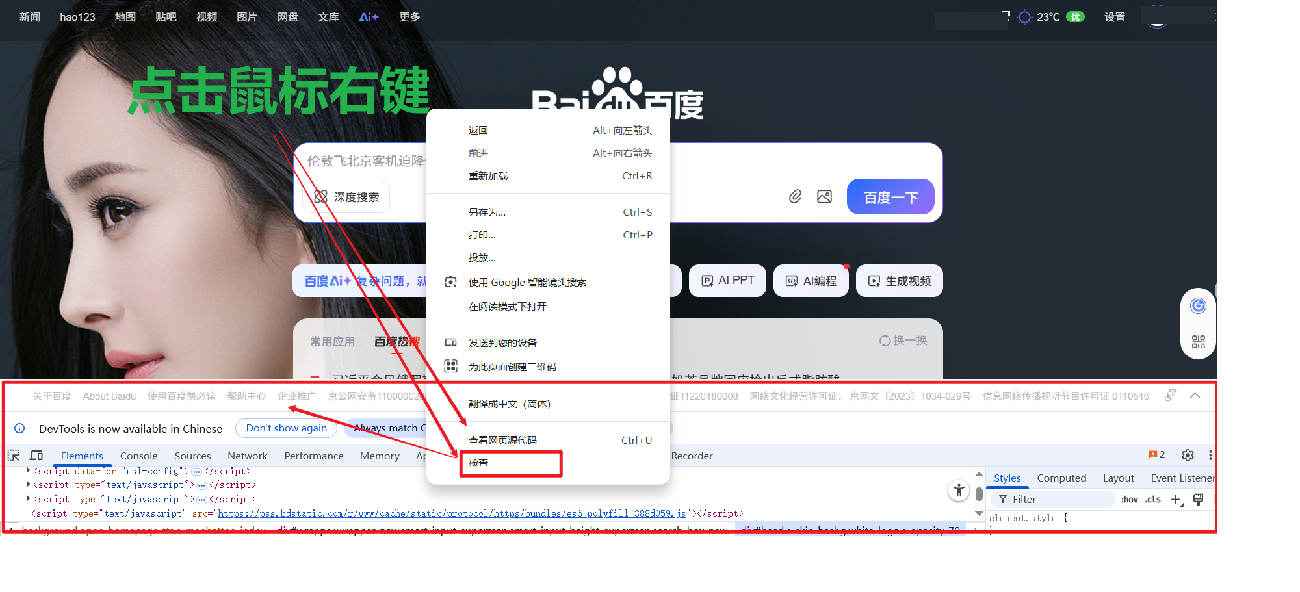Open image search via camera icon
Viewport: 1300px width, 592px height.
(824, 196)
